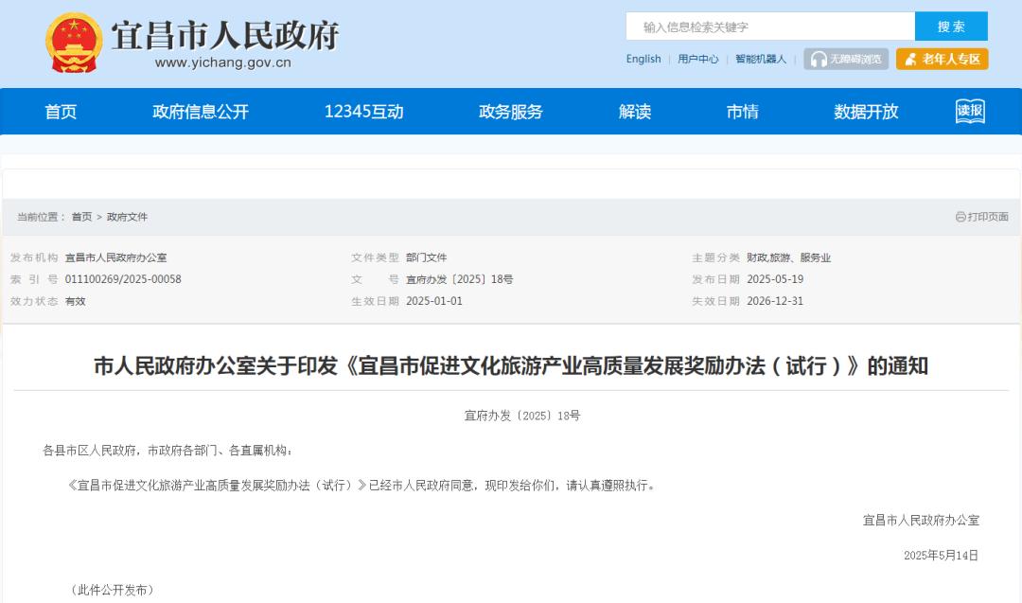Open 用户中心 user center
Viewport: 1022px width, 603px height.
698,59
